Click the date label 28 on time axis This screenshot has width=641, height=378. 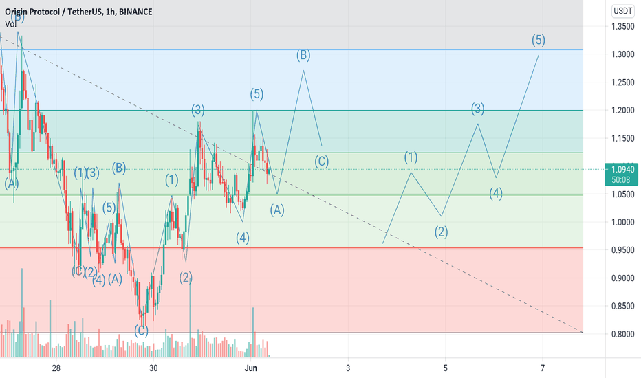[56, 368]
